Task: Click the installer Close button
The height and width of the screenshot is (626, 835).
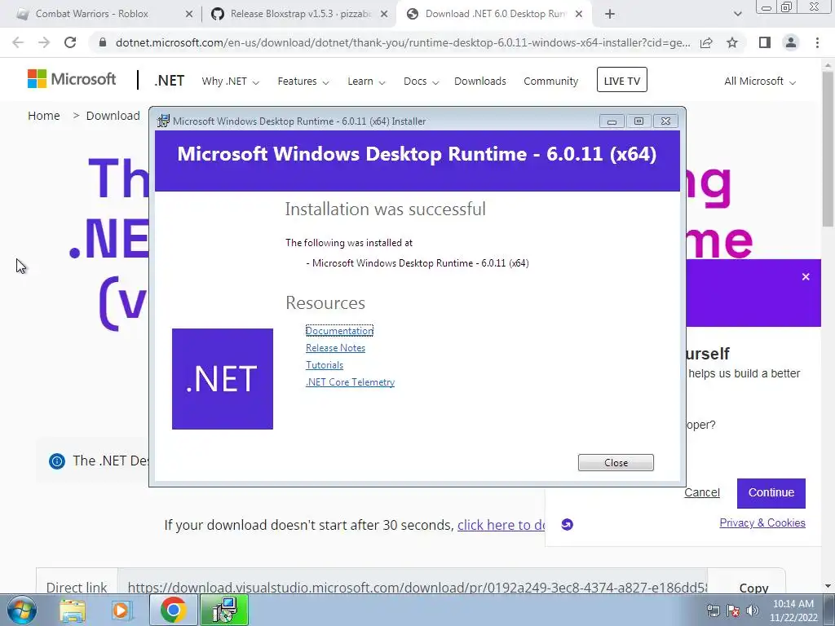Action: 616,463
